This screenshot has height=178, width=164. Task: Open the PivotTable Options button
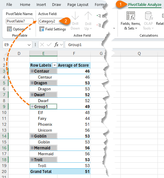[x=16, y=29]
